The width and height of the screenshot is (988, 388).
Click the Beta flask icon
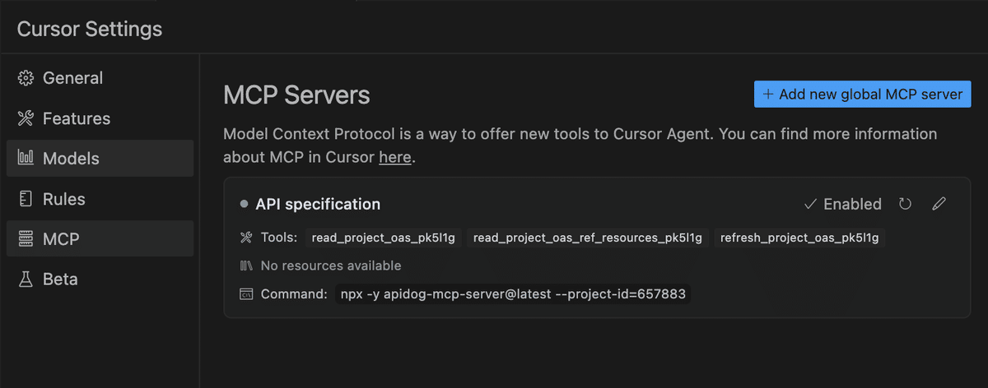[26, 279]
